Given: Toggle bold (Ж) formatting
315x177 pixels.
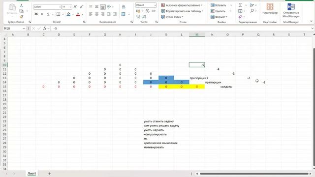Looking at the screenshot, I should click(36, 14).
